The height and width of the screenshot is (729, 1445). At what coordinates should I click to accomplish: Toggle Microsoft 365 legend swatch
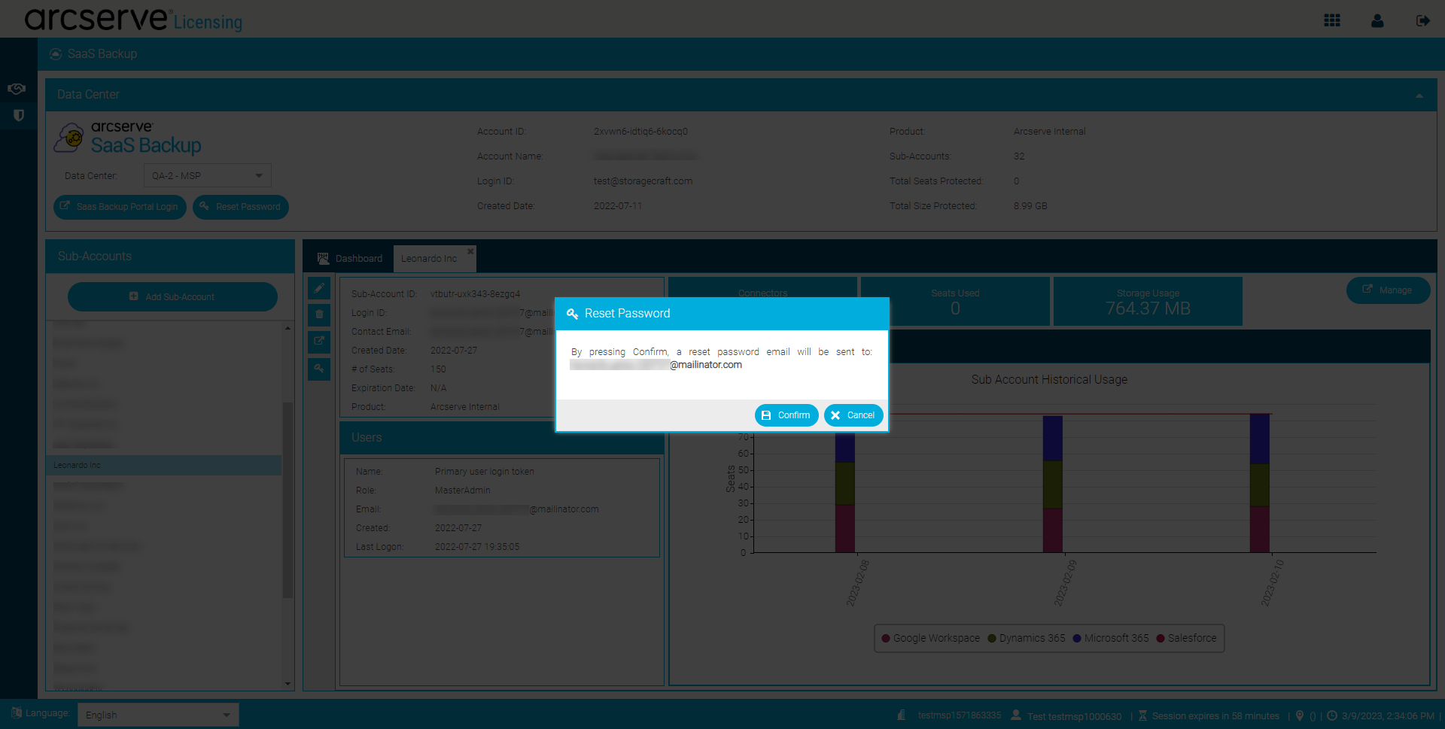1077,639
